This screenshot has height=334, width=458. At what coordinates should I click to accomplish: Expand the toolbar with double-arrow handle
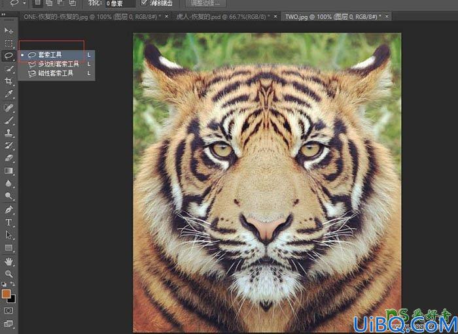(3, 14)
